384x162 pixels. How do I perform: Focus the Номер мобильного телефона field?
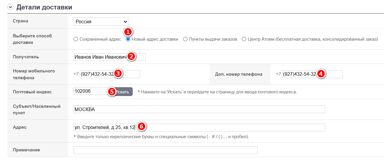(x=97, y=74)
